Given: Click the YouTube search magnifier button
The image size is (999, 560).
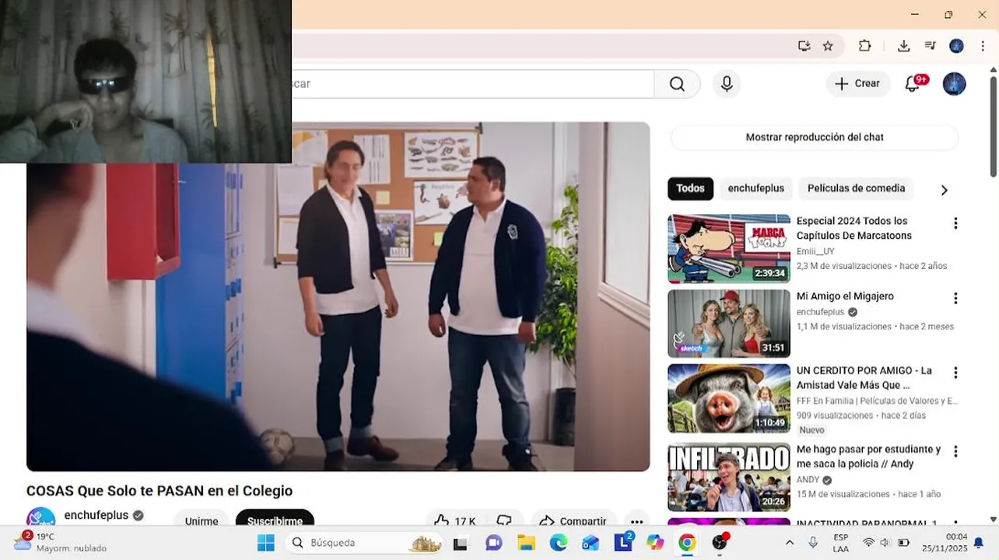Looking at the screenshot, I should [677, 84].
